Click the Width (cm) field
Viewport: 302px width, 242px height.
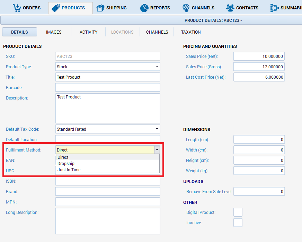(x=259, y=150)
